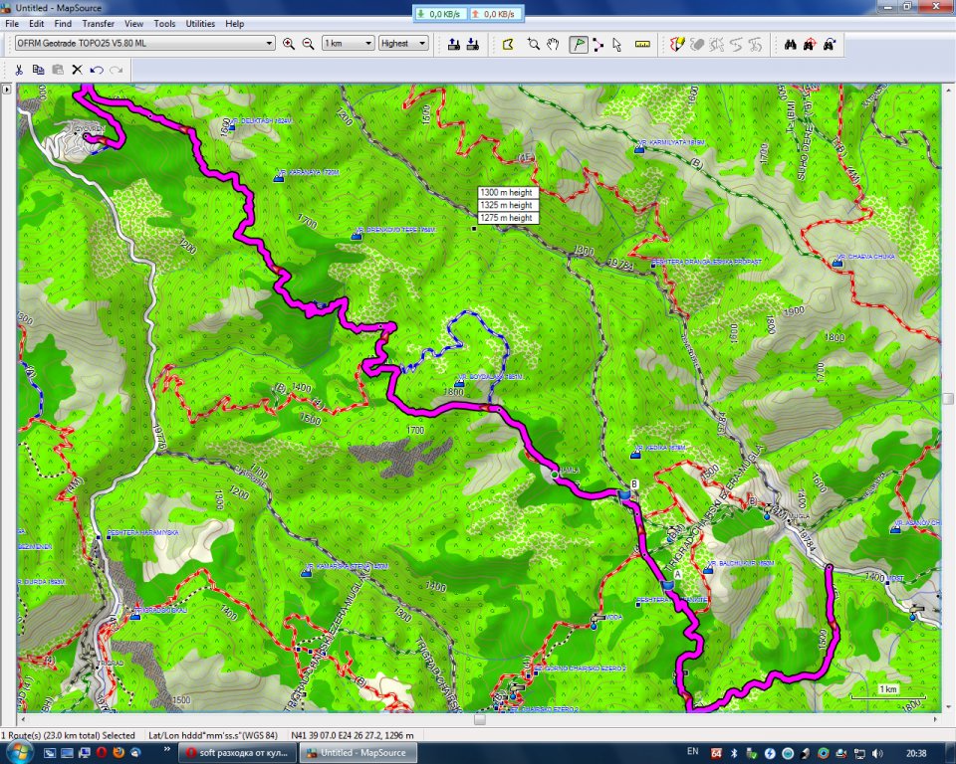This screenshot has width=956, height=764.
Task: Click the Paste clipboard icon
Action: click(58, 70)
